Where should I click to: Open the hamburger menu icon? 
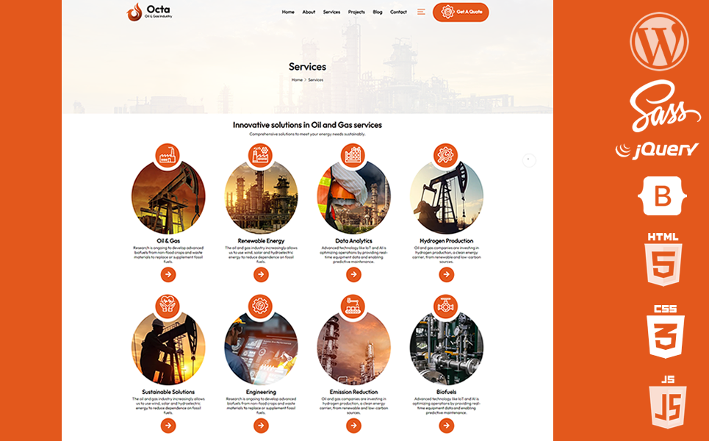coord(421,12)
